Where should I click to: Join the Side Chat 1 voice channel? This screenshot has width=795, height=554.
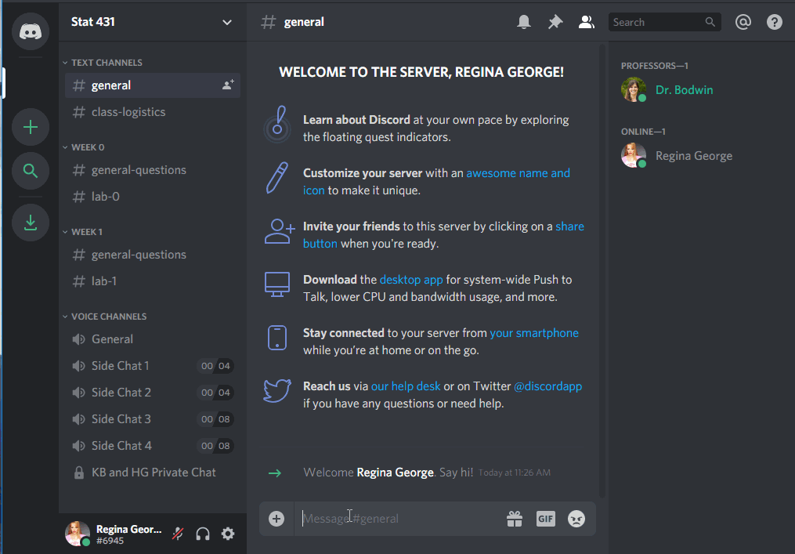[120, 366]
